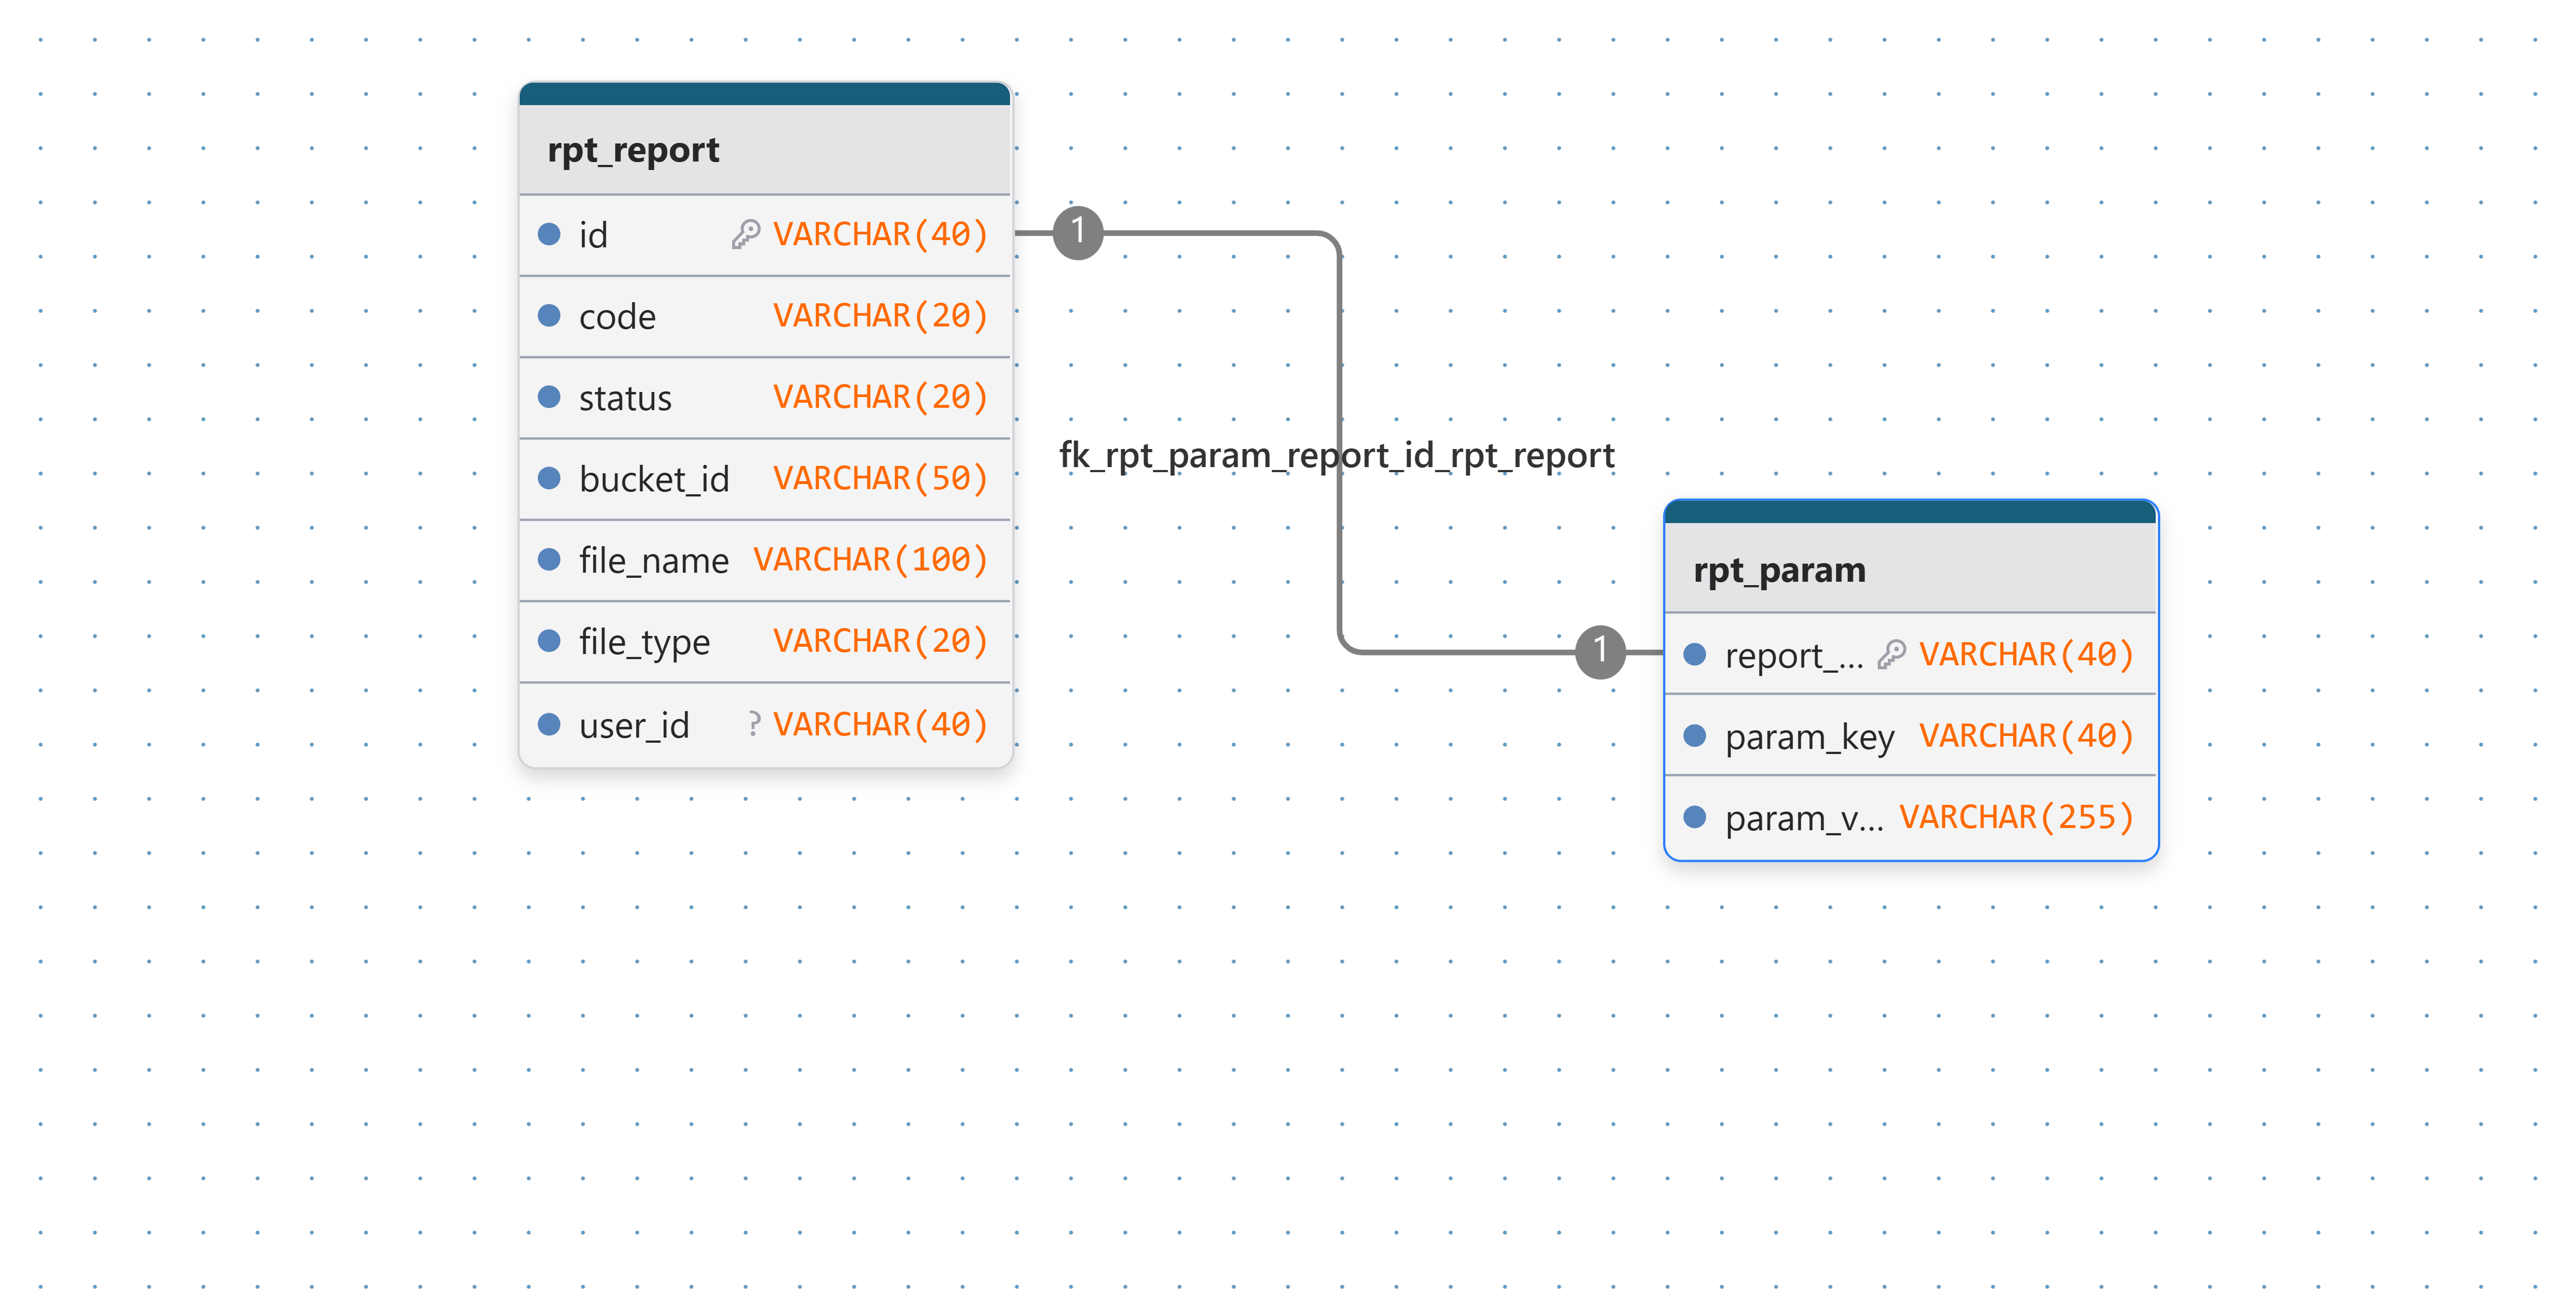Click VARCHAR(100) type of file_name

[x=870, y=560]
